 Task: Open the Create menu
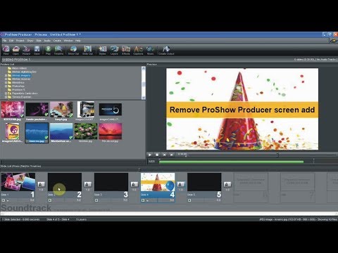[57, 41]
